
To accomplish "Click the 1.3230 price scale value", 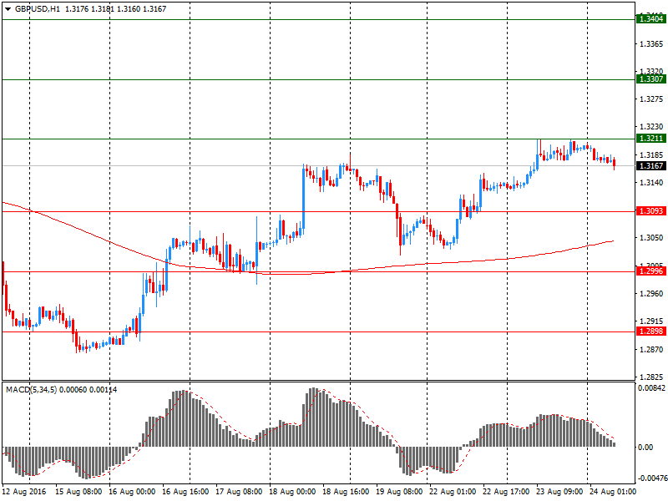I will pos(651,127).
